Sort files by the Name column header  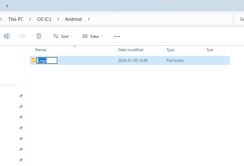click(x=73, y=50)
